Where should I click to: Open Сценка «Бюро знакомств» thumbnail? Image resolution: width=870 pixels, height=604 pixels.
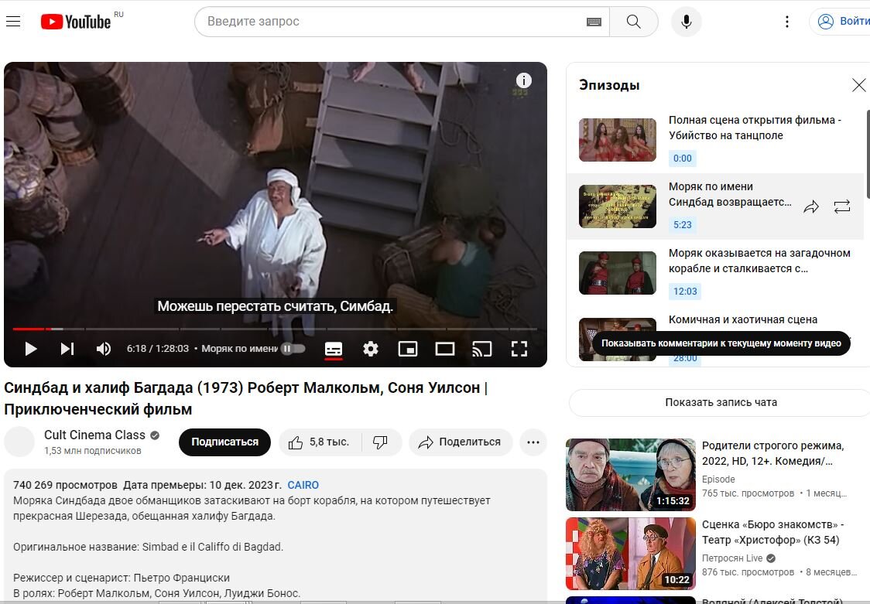pyautogui.click(x=630, y=554)
